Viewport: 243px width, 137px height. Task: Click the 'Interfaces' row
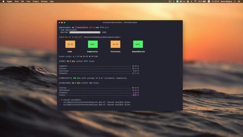tap(99, 90)
